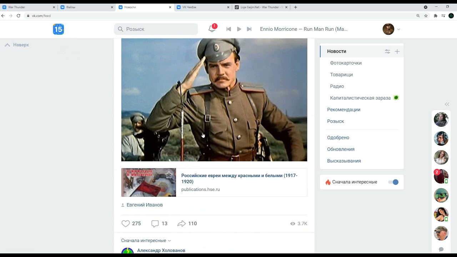Toggle the Сначала интересные switch
This screenshot has width=457, height=257.
(393, 182)
